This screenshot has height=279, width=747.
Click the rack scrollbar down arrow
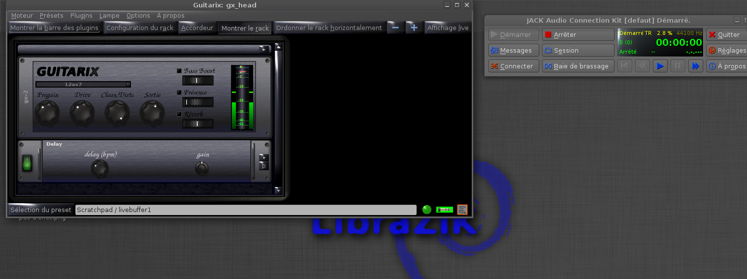[278, 190]
